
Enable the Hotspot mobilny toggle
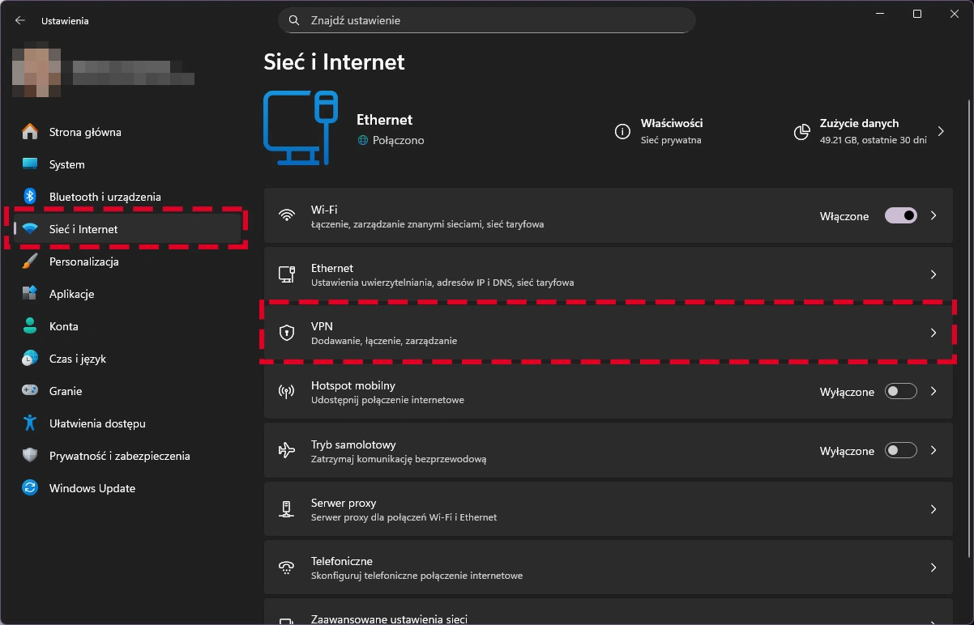point(900,392)
